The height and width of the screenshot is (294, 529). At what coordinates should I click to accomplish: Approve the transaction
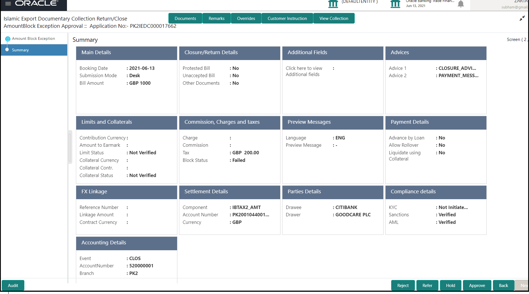[x=477, y=285]
